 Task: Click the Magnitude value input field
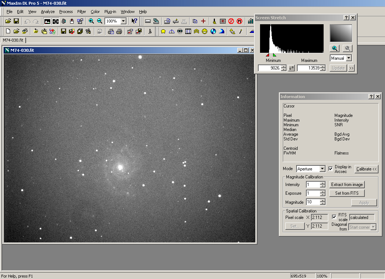click(x=313, y=202)
